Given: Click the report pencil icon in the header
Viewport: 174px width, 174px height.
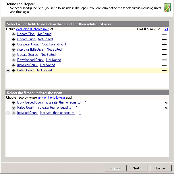Looking at the screenshot, I should pyautogui.click(x=167, y=8).
